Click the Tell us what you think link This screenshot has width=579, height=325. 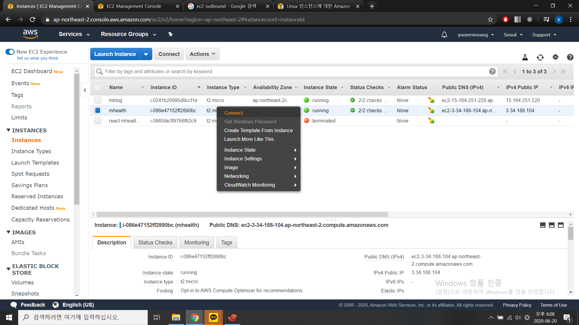(x=37, y=58)
